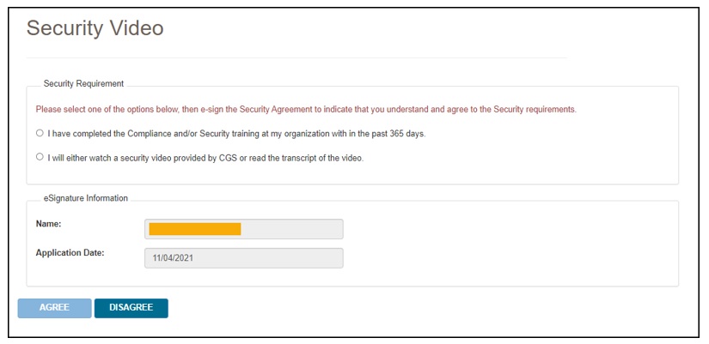Click the eSignature Information section legend

tap(86, 198)
